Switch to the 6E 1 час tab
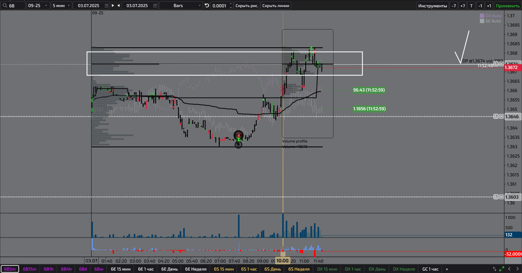522x273 pixels. click(146, 269)
